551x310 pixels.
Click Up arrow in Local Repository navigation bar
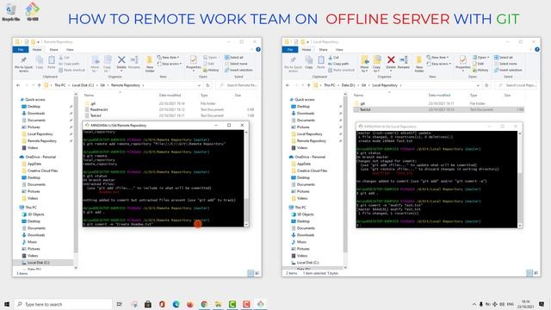coord(308,85)
